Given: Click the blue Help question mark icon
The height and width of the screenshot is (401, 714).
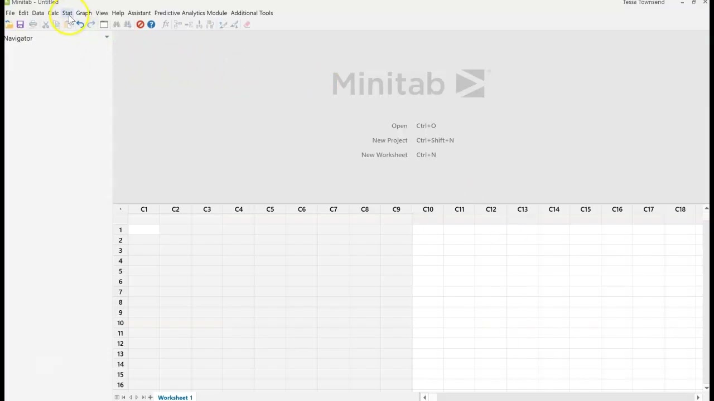Looking at the screenshot, I should [151, 25].
